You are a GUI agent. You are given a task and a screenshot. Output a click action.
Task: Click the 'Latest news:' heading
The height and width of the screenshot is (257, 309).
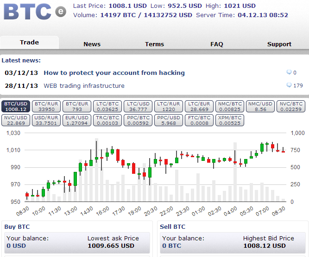tap(21, 61)
